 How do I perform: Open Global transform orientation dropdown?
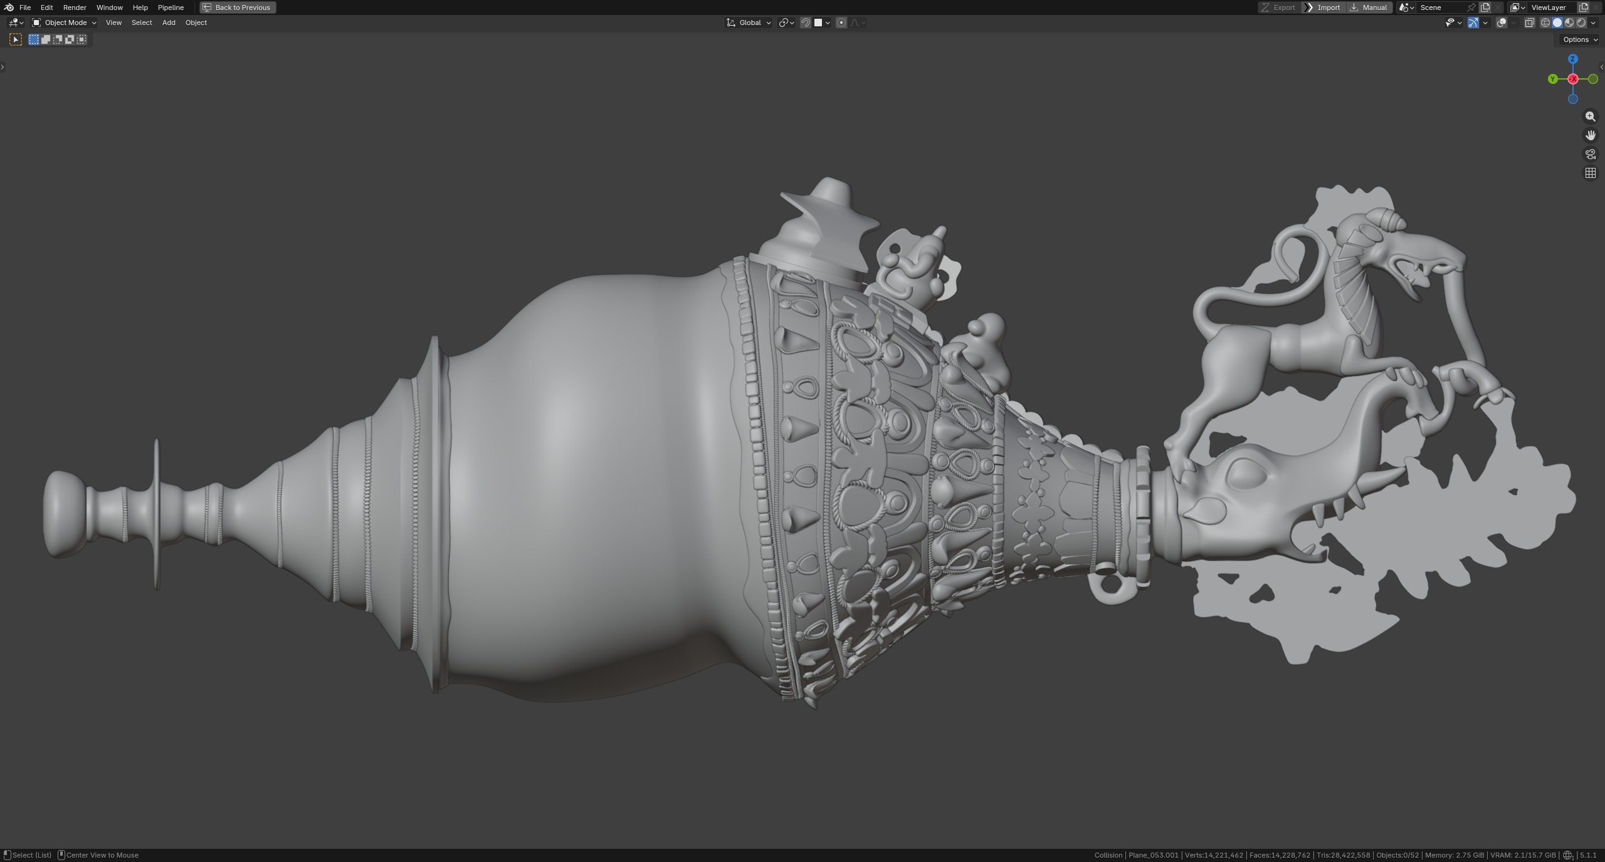749,23
